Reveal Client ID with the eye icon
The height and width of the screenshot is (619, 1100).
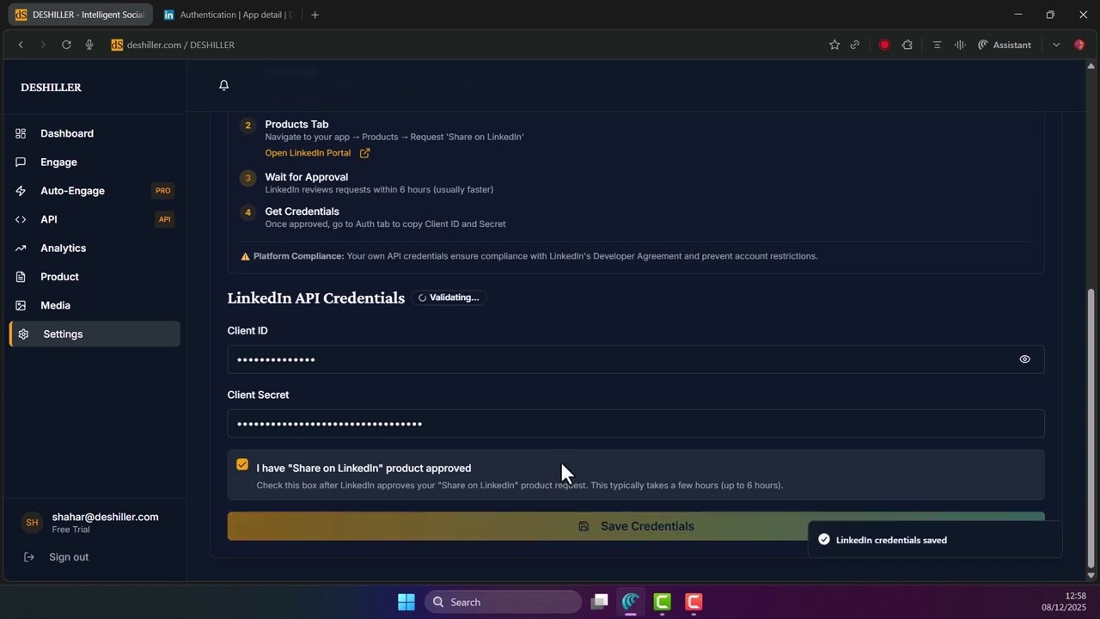1024,359
